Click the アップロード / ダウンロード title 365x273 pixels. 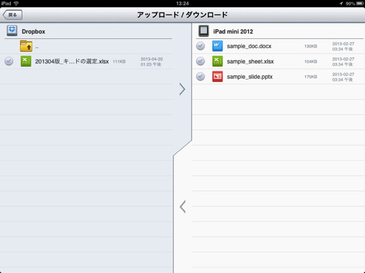click(x=182, y=15)
